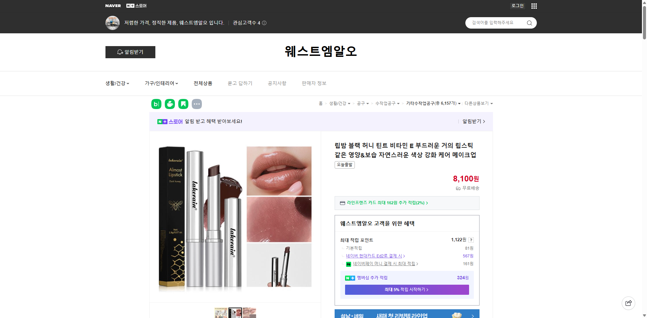Open the 전체상품 menu item
Image resolution: width=647 pixels, height=318 pixels.
203,83
